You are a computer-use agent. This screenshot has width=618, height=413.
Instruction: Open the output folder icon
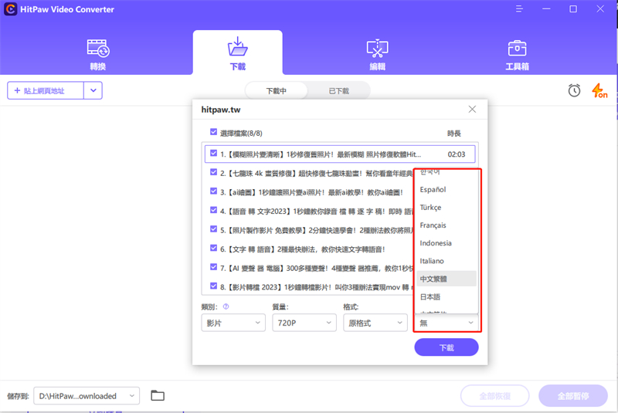click(158, 395)
